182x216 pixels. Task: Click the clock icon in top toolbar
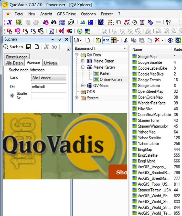pyautogui.click(x=135, y=22)
